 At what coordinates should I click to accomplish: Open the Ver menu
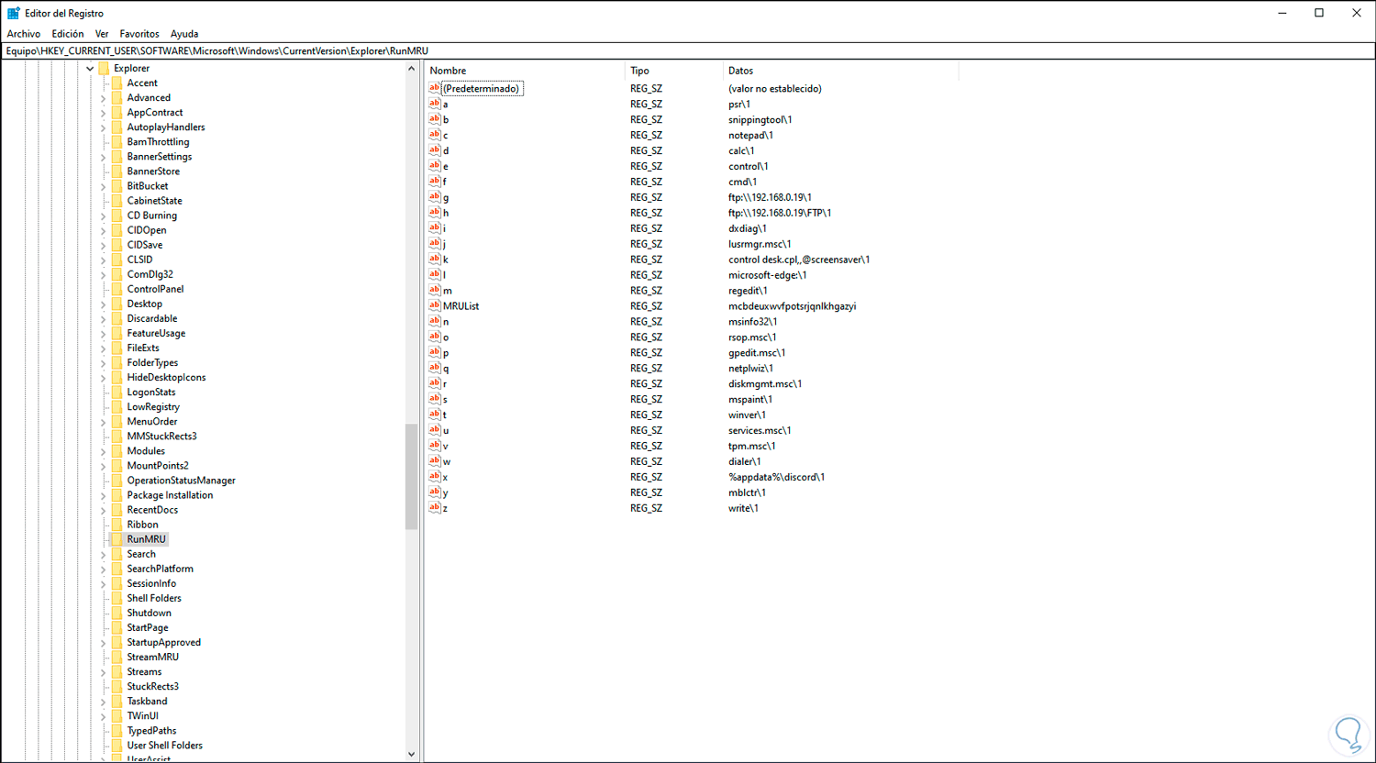point(102,33)
